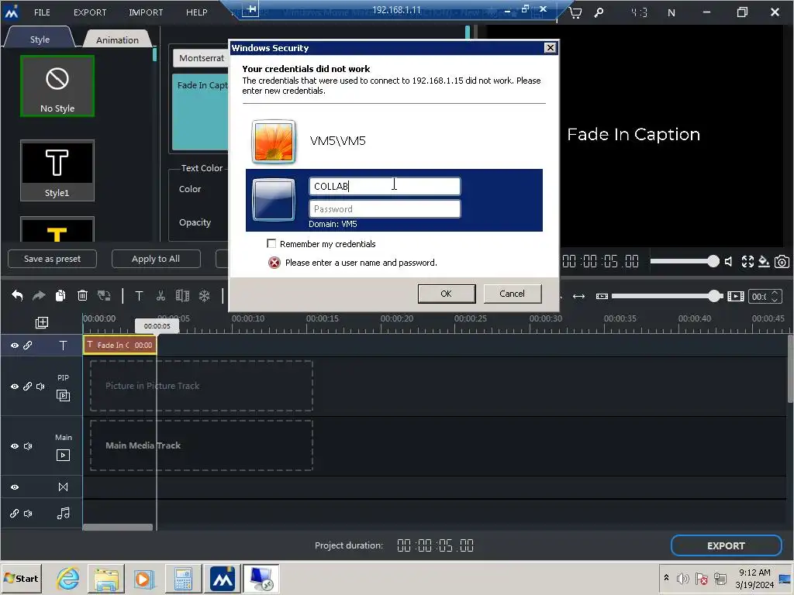Click the preview volume slider handle

pos(713,262)
